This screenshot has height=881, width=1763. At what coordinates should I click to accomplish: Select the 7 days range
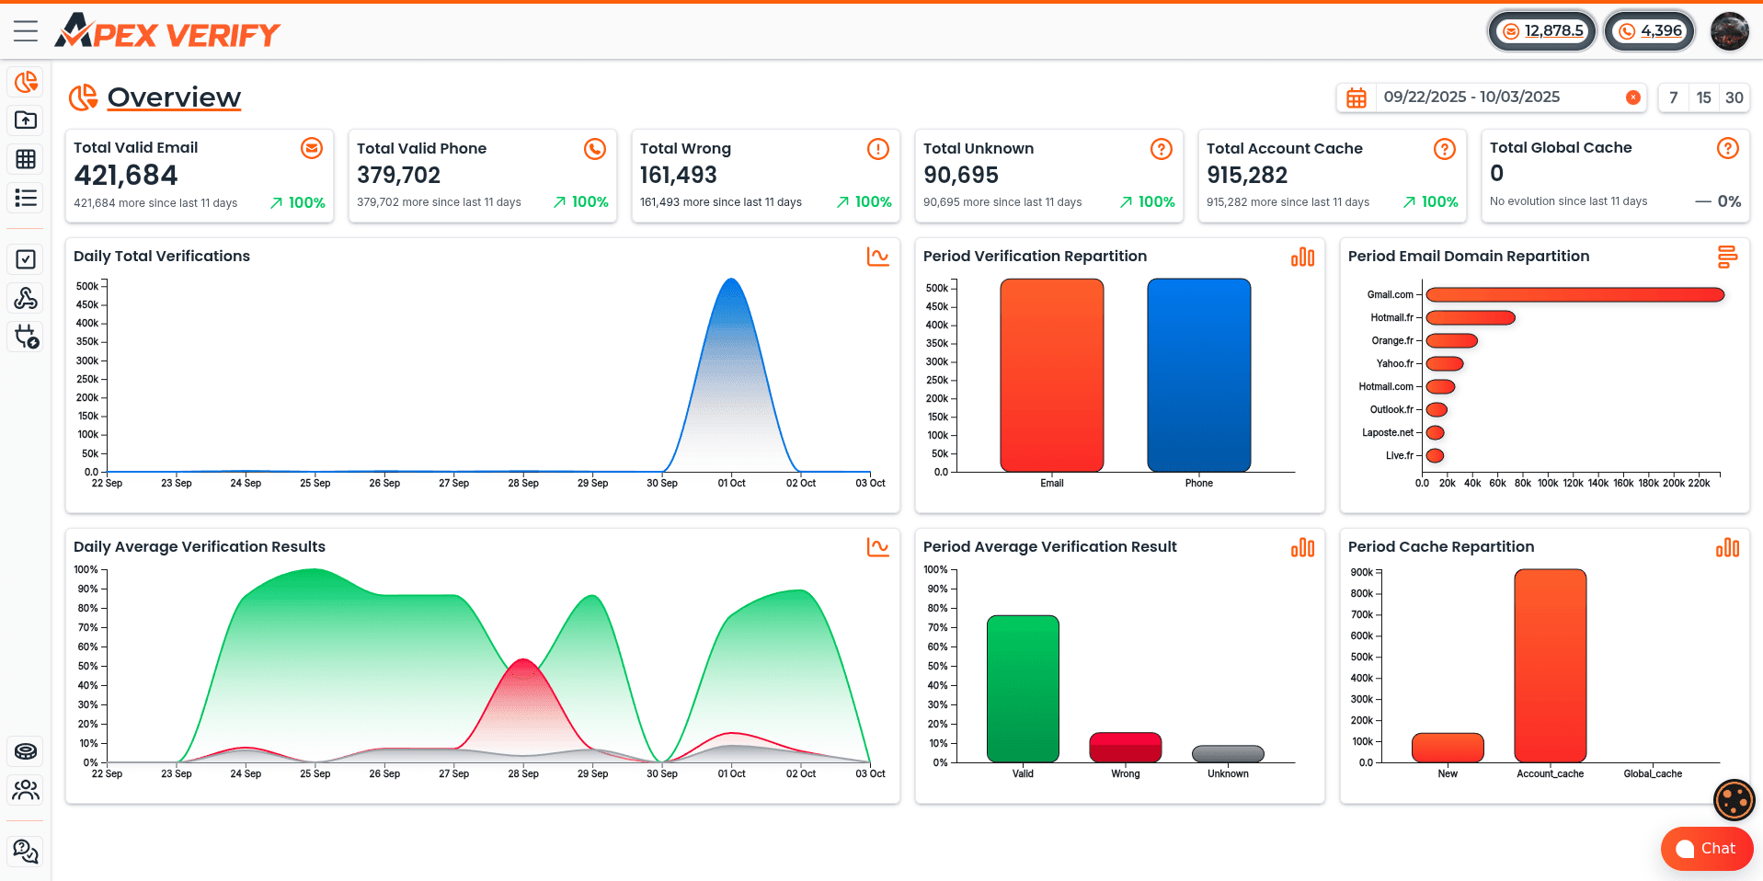[x=1673, y=97]
